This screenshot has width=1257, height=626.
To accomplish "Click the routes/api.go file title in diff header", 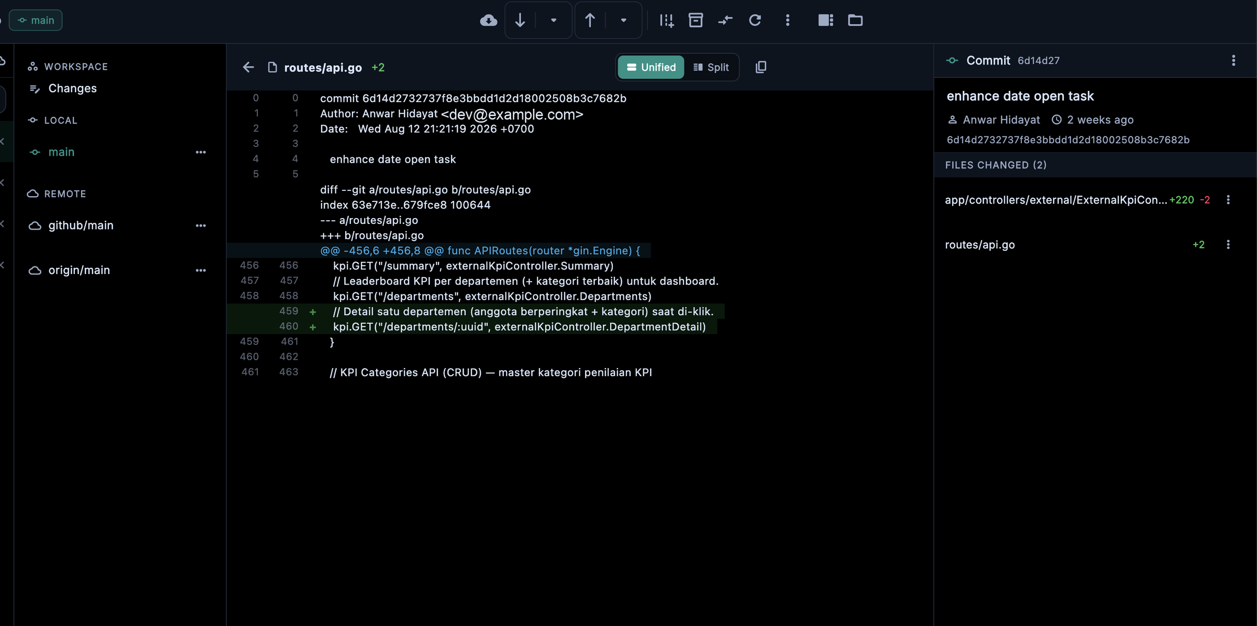I will tap(323, 67).
